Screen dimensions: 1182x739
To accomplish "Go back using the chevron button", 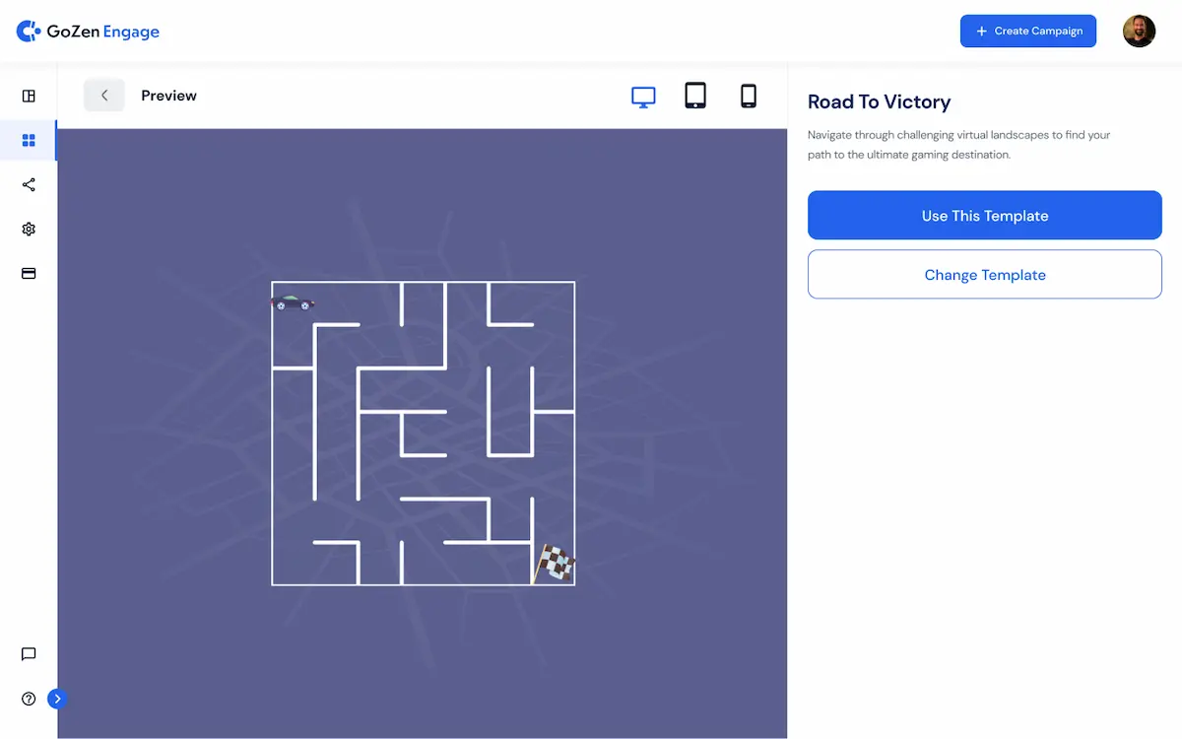I will pos(104,96).
